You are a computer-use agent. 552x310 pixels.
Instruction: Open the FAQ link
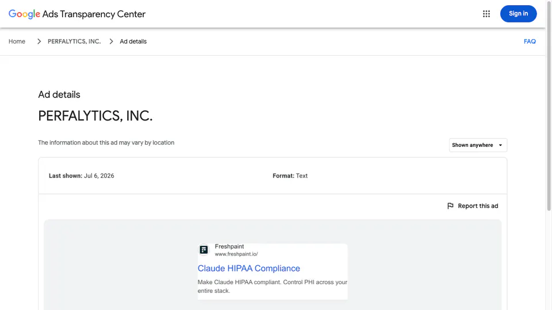(x=530, y=41)
